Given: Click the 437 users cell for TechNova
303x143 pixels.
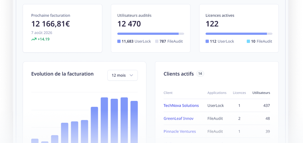Looking at the screenshot, I should tap(267, 105).
